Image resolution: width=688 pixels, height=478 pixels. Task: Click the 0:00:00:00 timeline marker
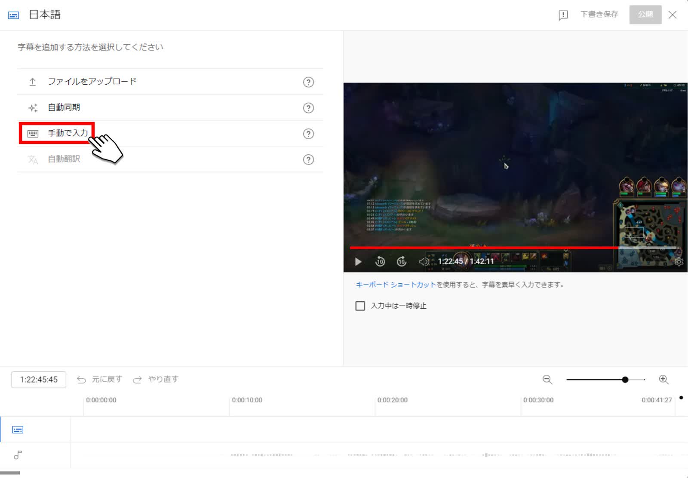pos(101,400)
